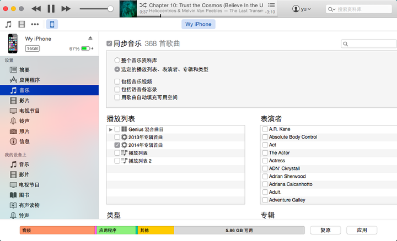
Task: Select the Wy iPhone tab
Action: [198, 24]
